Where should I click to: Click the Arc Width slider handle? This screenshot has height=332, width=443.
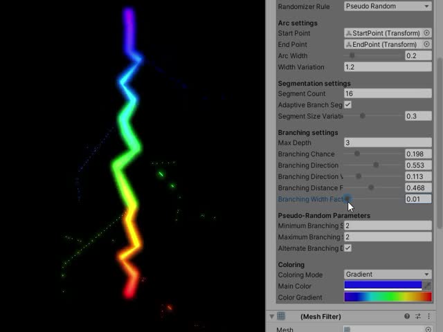pyautogui.click(x=352, y=55)
